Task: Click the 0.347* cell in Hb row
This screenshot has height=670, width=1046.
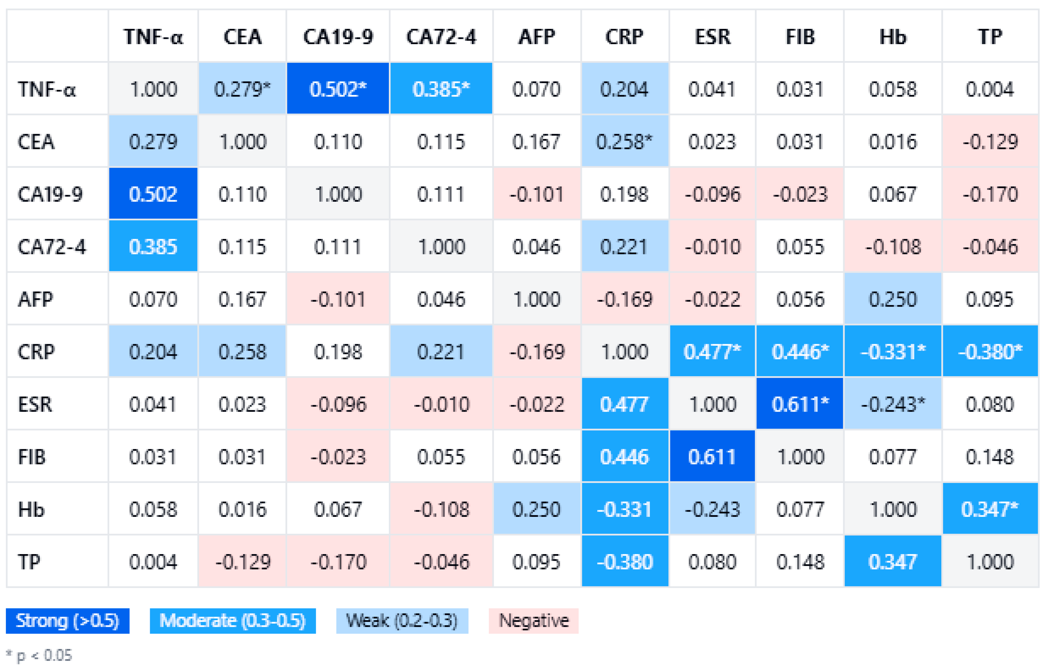Action: tap(990, 509)
